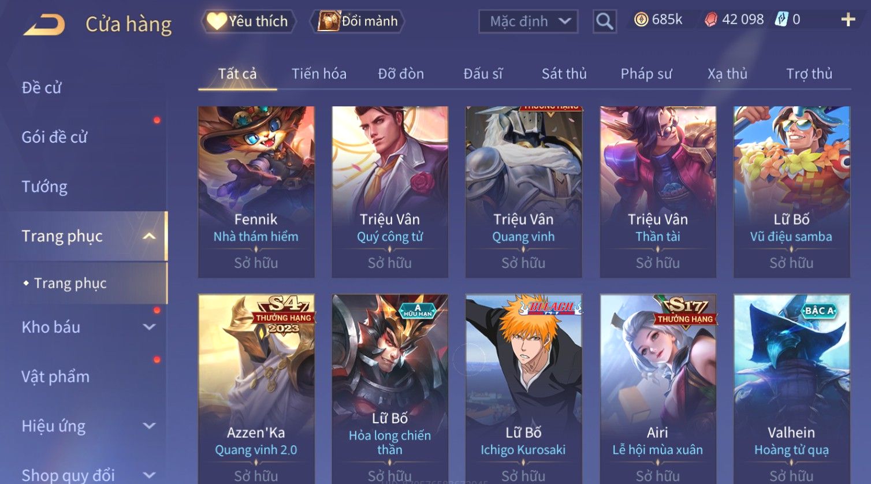
Task: Open the search magnifier icon
Action: [604, 21]
